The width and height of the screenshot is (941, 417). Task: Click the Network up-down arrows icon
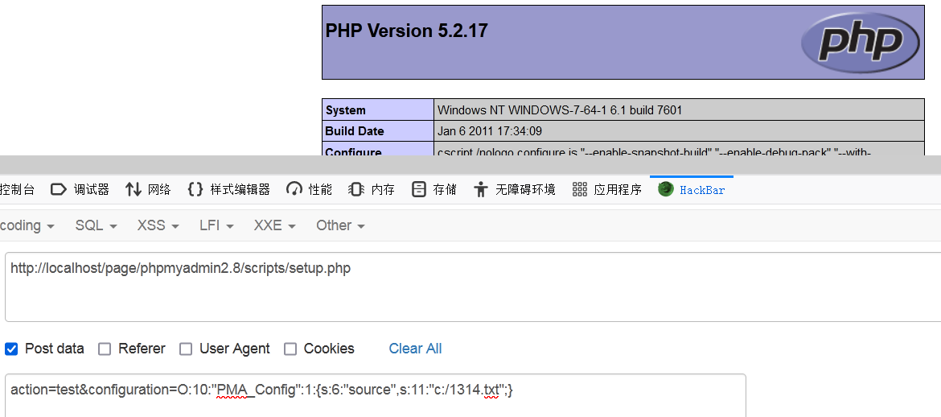coord(134,190)
